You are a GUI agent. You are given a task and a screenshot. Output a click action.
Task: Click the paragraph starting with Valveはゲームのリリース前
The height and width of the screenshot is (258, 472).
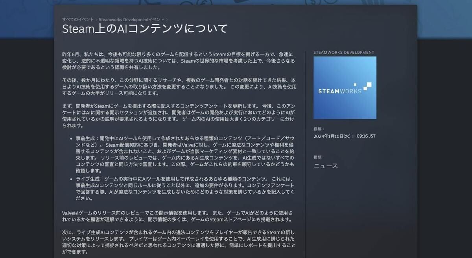[x=177, y=216]
